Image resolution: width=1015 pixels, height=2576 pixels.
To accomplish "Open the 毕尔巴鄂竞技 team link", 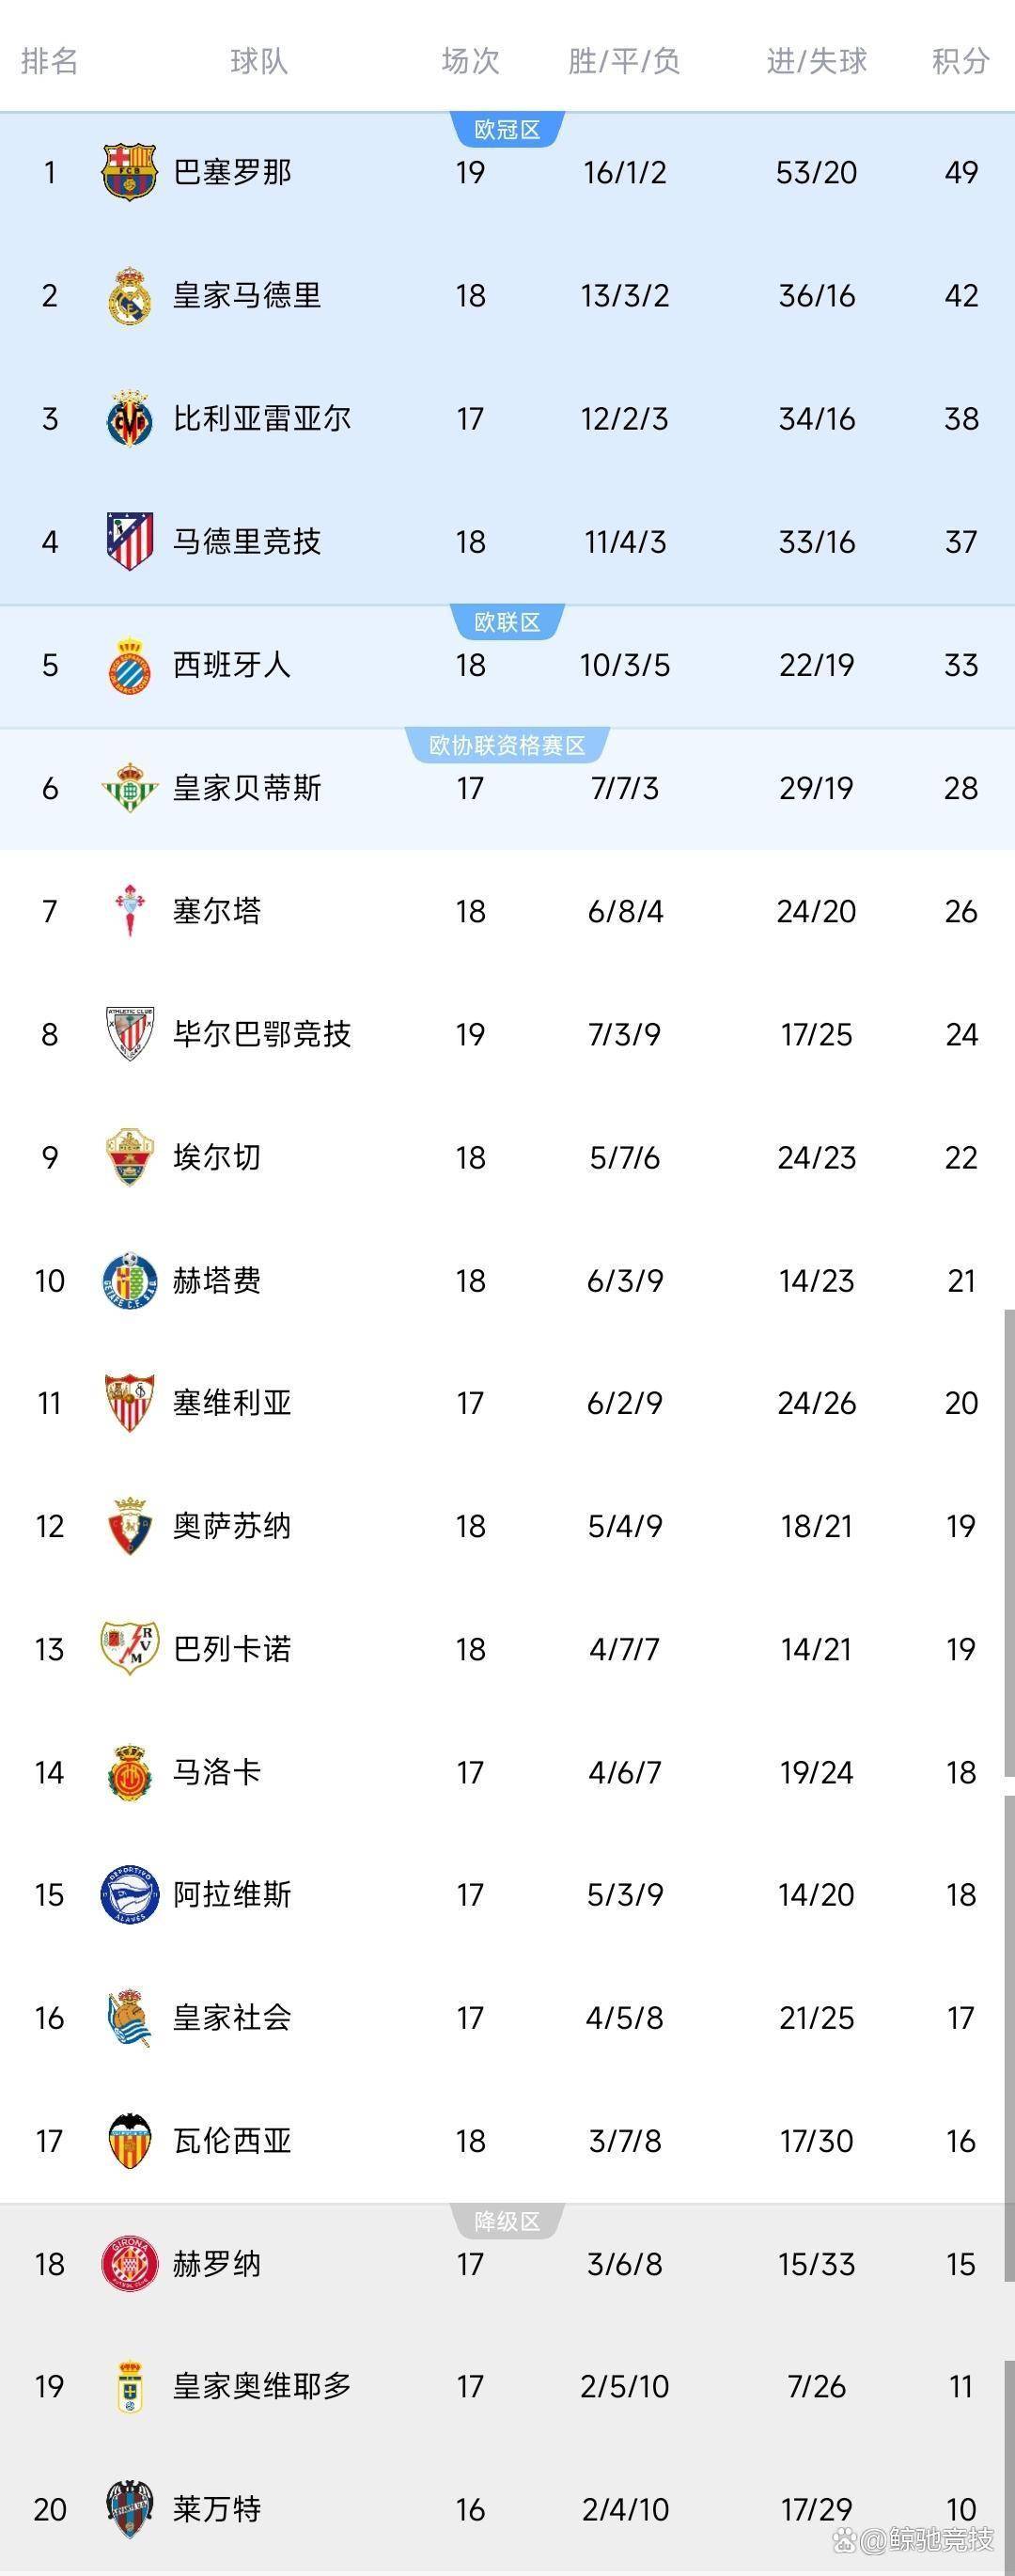I will [x=262, y=1034].
